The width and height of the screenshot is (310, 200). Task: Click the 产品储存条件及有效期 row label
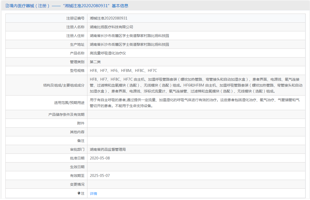click(x=66, y=115)
